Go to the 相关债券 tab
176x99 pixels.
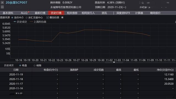pyautogui.click(x=72, y=13)
